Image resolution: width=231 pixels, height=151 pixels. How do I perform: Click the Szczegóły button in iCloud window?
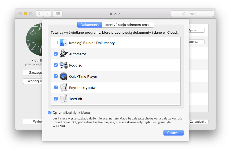pyautogui.click(x=33, y=73)
